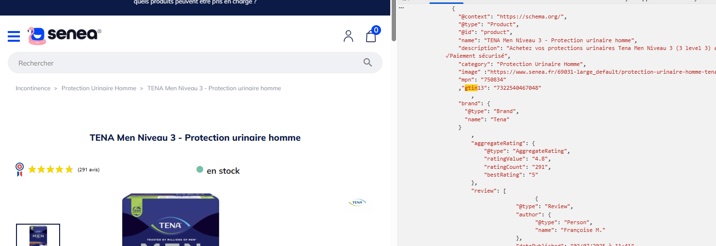
Task: Click the "Françoise M." author name
Action: pos(583,230)
